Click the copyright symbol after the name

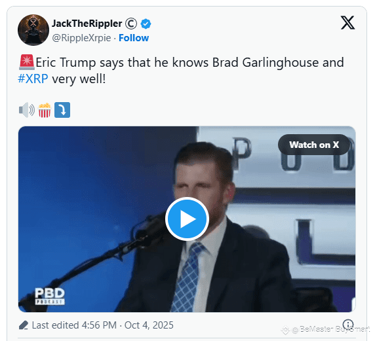click(131, 24)
